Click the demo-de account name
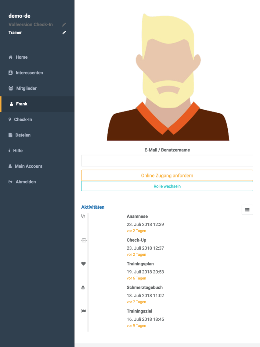 click(20, 16)
